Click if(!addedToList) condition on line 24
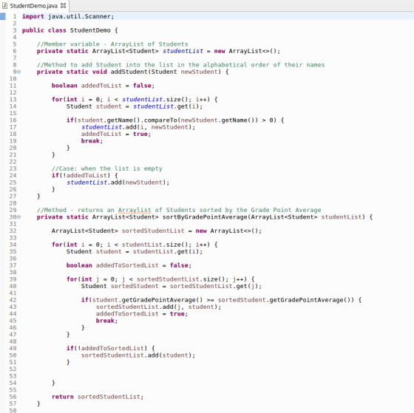 81,176
